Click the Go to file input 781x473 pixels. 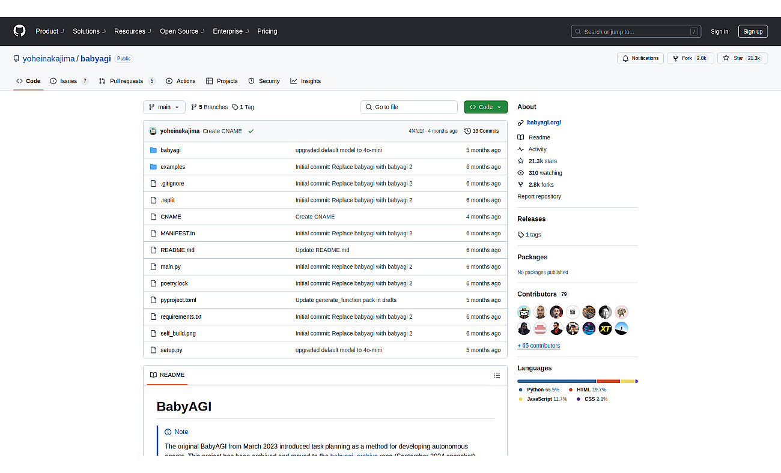(409, 107)
